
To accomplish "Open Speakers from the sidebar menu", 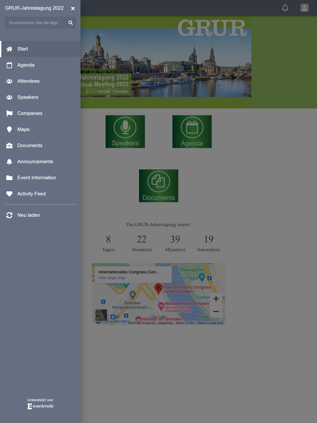I will 40,97.
